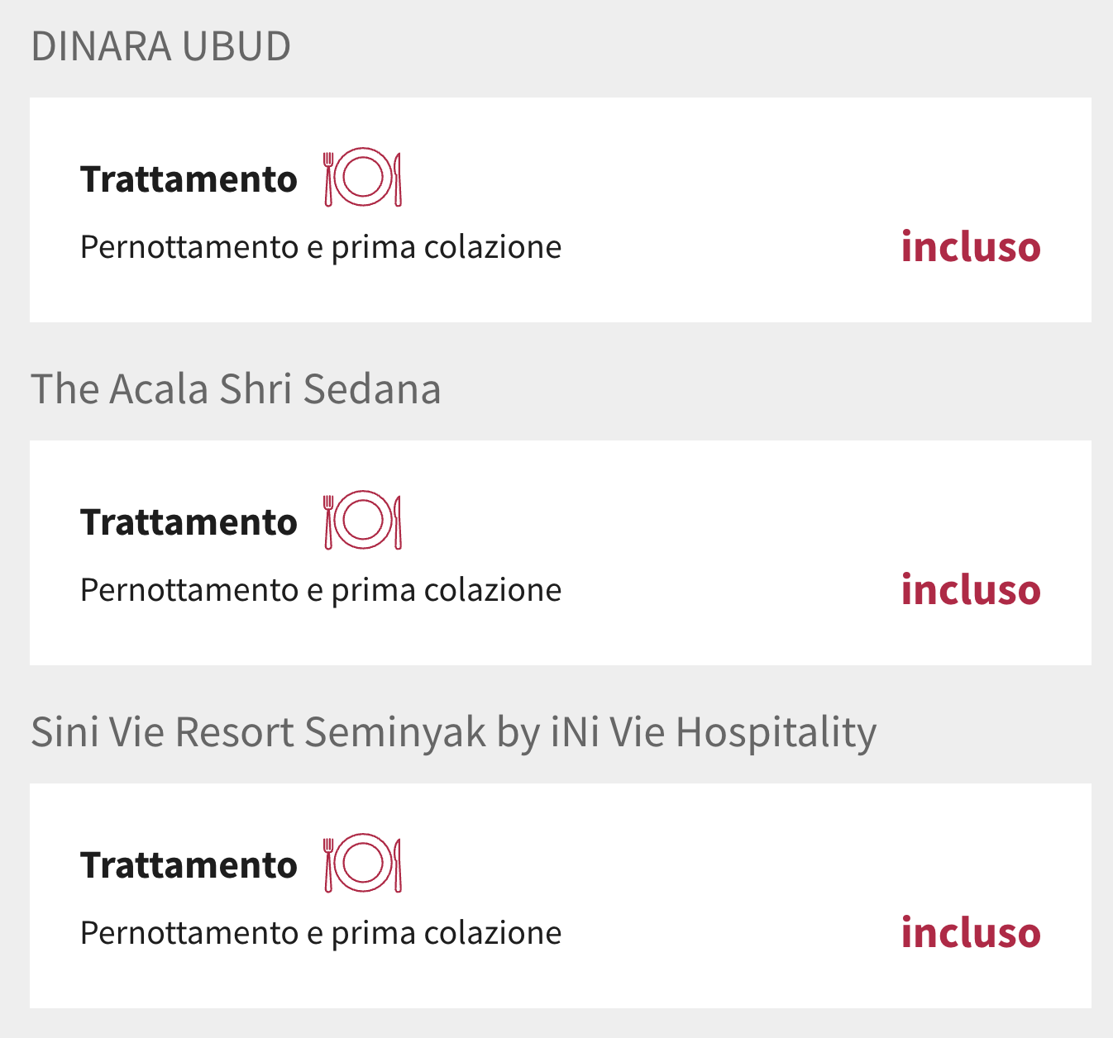
Task: Click 'incluso' in the DINARA UBUD card
Action: pos(971,247)
